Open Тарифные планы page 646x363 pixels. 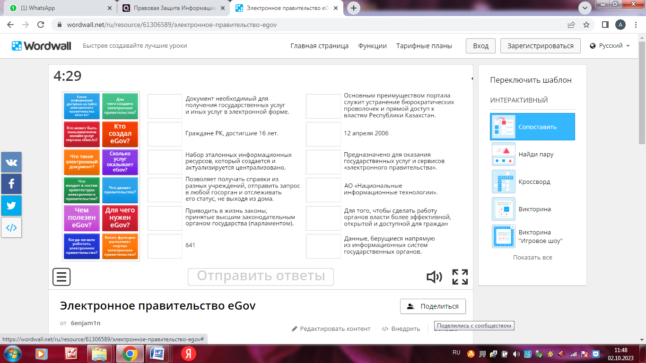[424, 46]
